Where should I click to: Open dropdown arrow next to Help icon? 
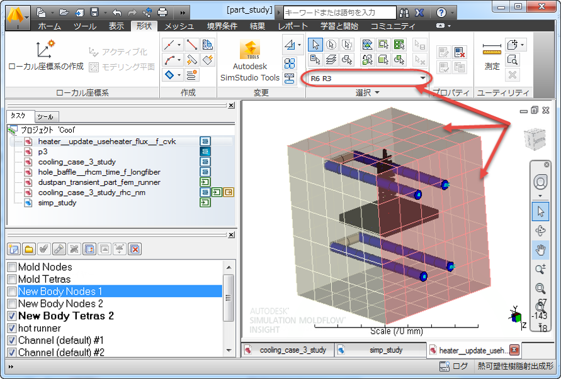point(452,13)
